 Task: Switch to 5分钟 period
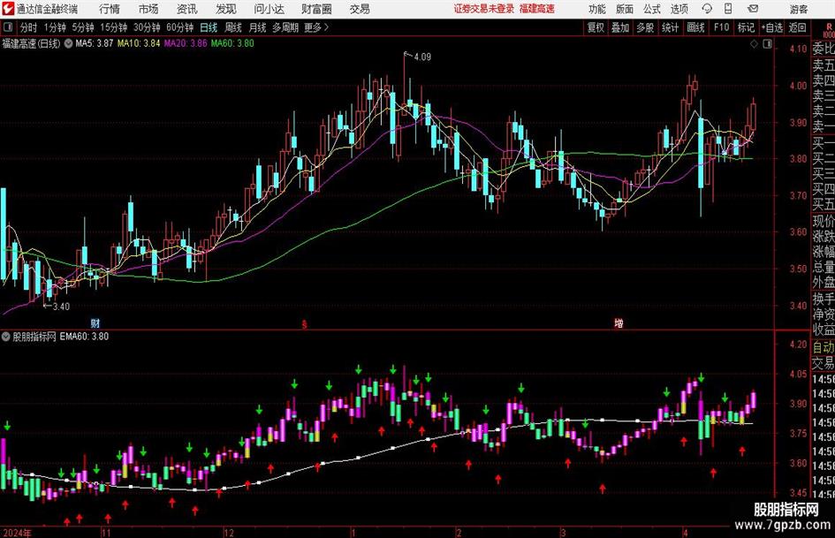(82, 27)
